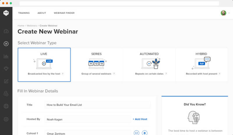Click the Title input field

[x=98, y=105]
